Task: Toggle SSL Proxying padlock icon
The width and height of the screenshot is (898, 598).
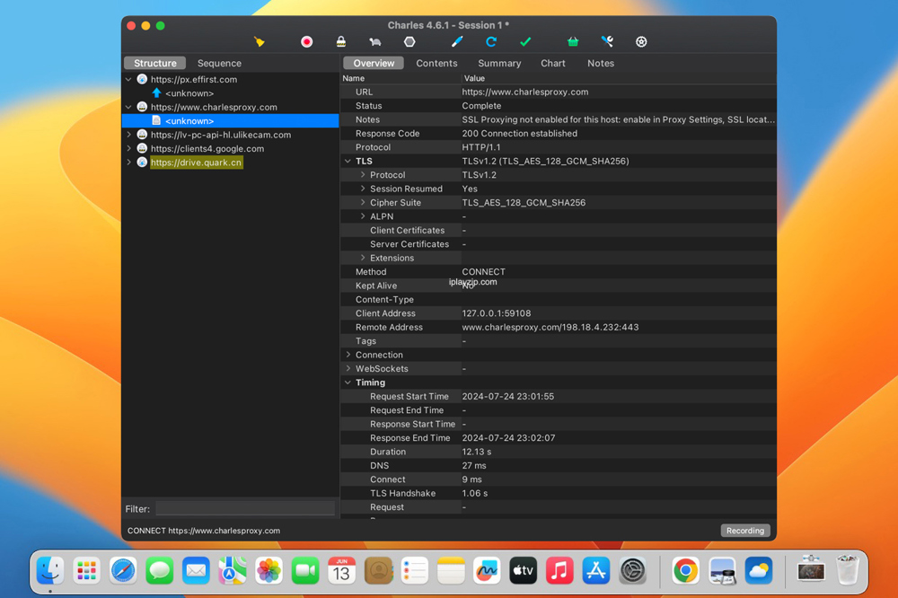Action: [340, 42]
